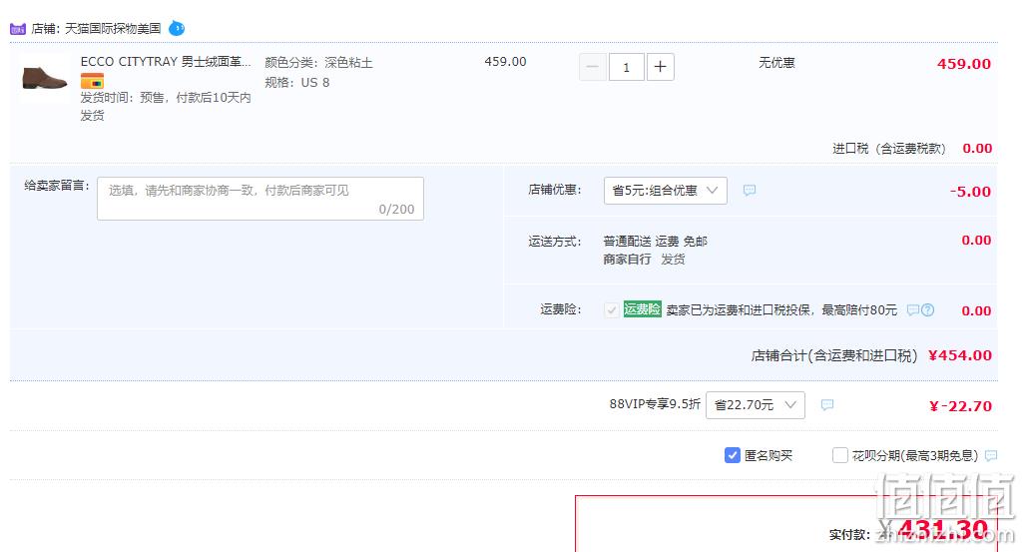Open the 88VIP discount dropdown 省22.70元
Viewport: 1024px width, 552px height.
tap(755, 405)
